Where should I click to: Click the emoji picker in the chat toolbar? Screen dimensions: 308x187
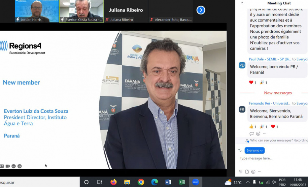tap(253, 172)
